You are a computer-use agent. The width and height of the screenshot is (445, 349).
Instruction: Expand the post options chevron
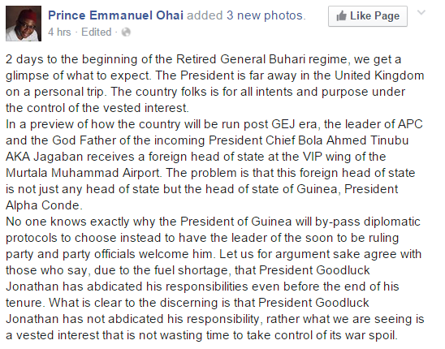pos(421,12)
